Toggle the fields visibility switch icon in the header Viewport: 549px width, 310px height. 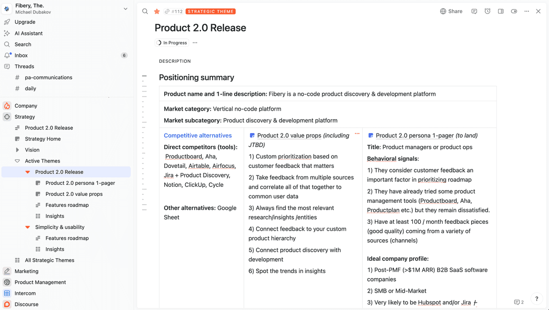514,11
